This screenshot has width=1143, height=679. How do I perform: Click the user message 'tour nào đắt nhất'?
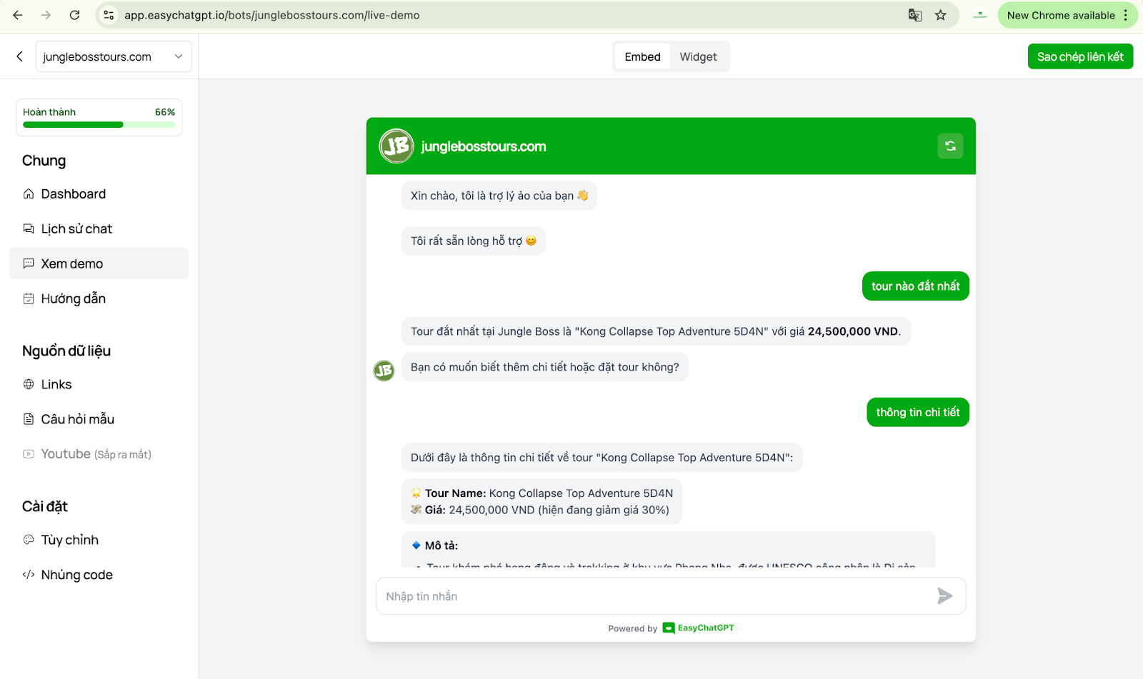pos(916,286)
